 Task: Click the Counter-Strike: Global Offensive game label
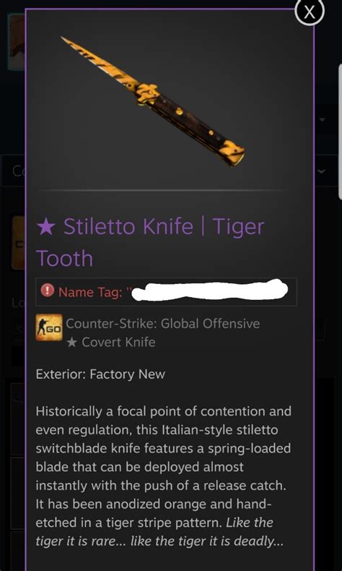(163, 323)
